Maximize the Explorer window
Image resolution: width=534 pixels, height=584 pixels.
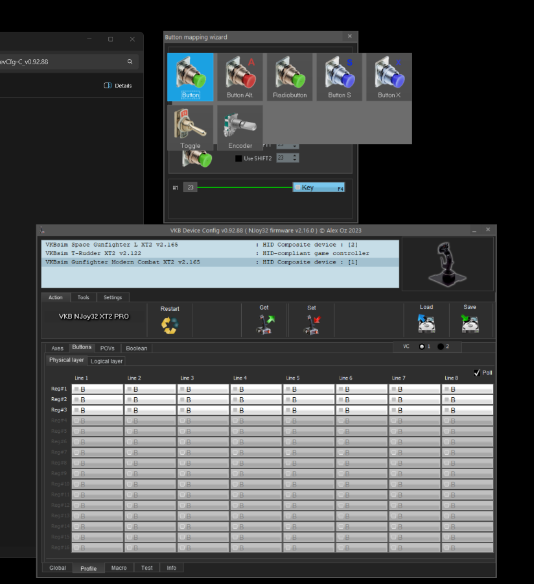[x=110, y=39]
